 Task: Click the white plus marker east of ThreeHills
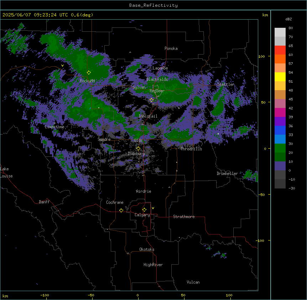click(218, 134)
